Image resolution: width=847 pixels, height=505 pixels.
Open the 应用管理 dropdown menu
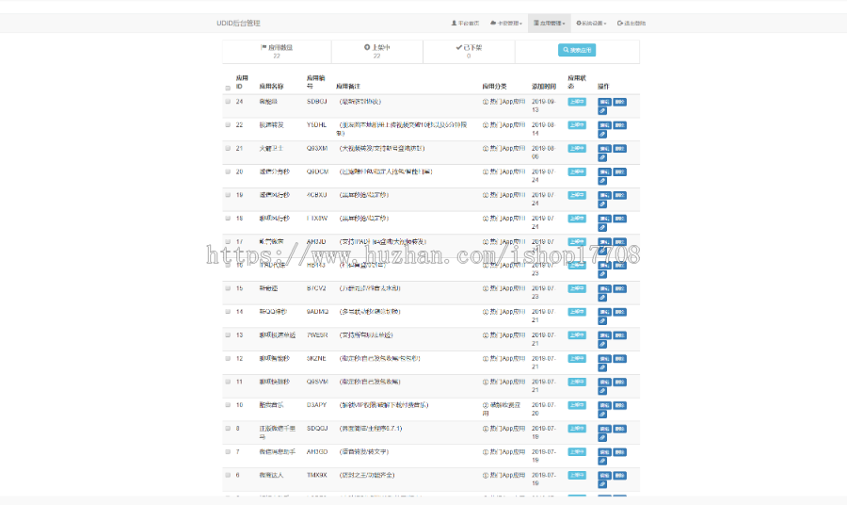(x=549, y=24)
